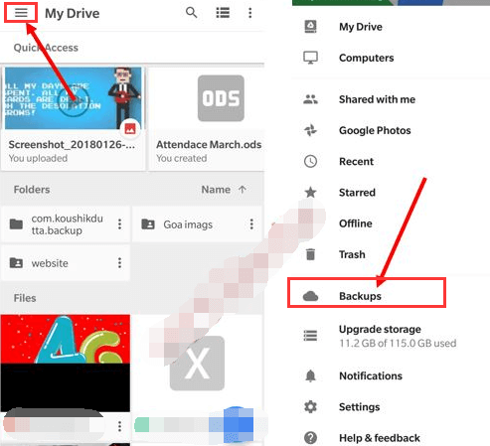Open options for website folder
This screenshot has height=446, width=490.
119,263
